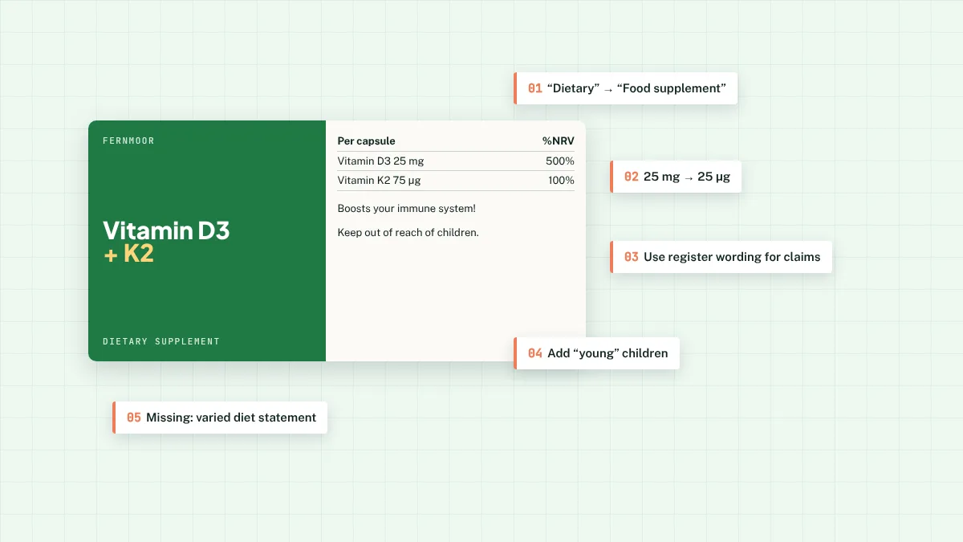The image size is (963, 542).
Task: Click the "Per capsule" table header
Action: point(366,141)
